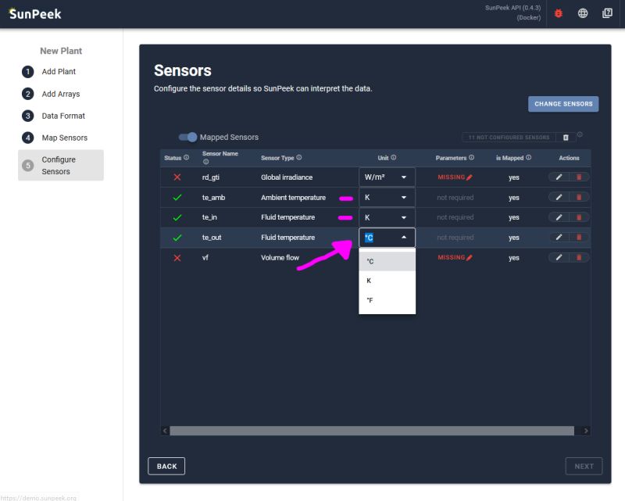The image size is (625, 501).
Task: Edit the te_amb sensor with pencil icon
Action: tap(559, 197)
